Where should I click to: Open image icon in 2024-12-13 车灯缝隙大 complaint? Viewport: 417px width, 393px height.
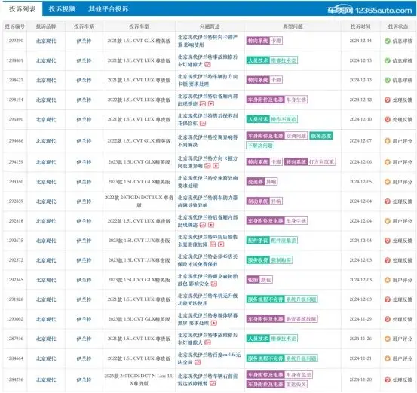coord(207,65)
